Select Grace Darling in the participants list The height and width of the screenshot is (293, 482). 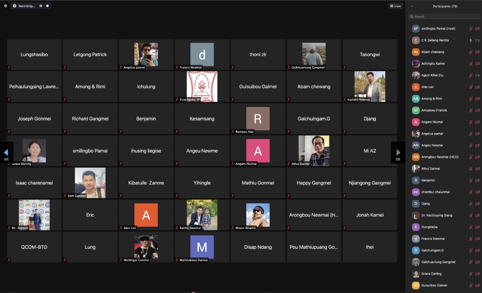[431, 274]
